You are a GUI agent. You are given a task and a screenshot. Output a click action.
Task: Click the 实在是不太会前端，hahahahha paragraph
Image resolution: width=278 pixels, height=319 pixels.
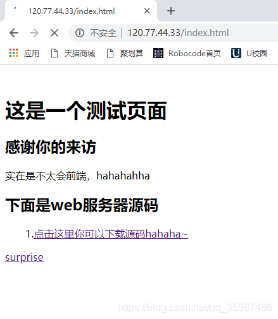[x=77, y=176]
